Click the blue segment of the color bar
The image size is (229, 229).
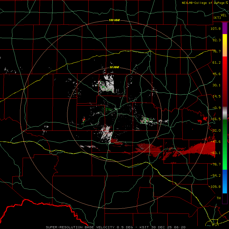(x=225, y=181)
